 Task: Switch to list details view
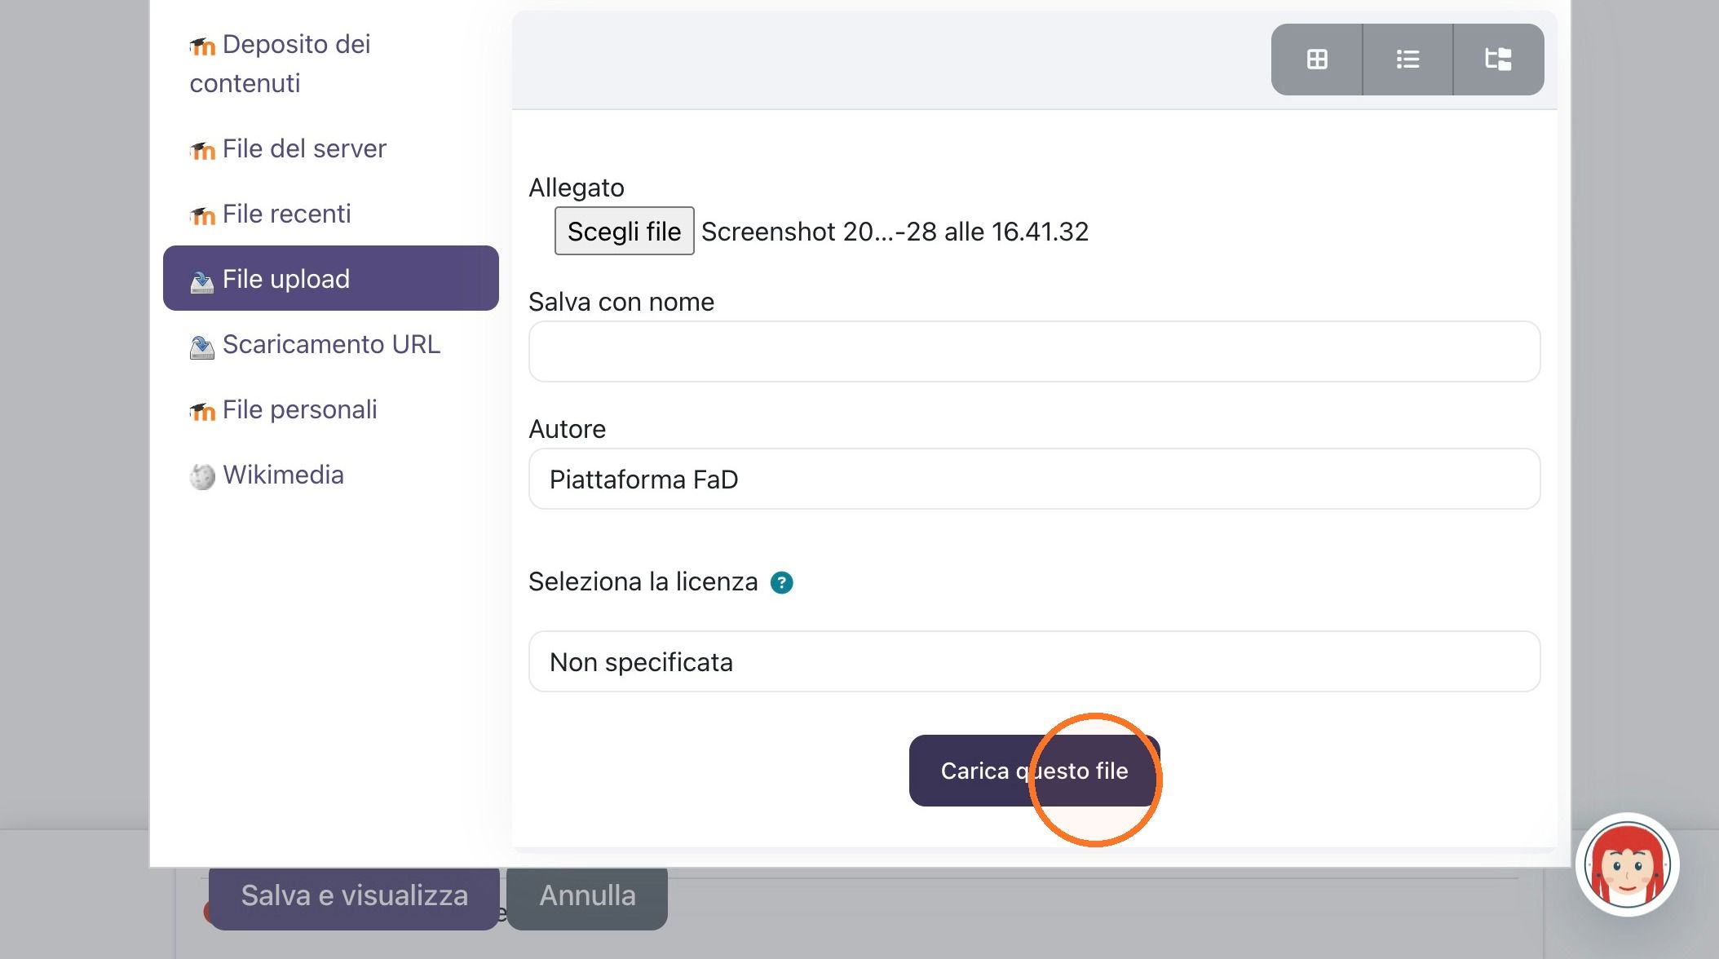tap(1407, 60)
